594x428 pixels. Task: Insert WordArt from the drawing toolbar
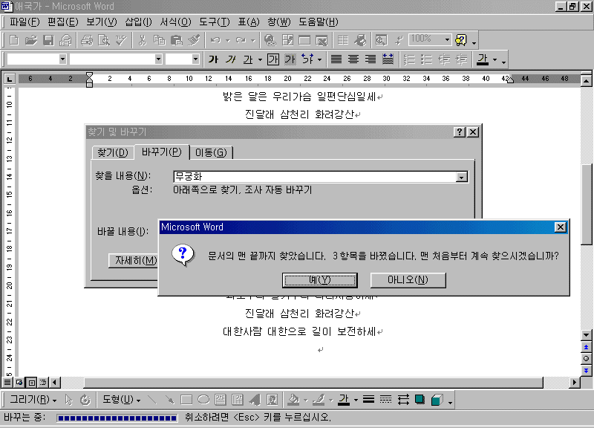pos(255,400)
